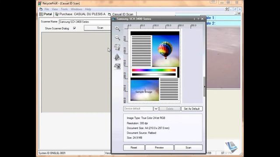Open the Windows menu
Image resolution: width=280 pixels, height=157 pixels.
(77, 9)
